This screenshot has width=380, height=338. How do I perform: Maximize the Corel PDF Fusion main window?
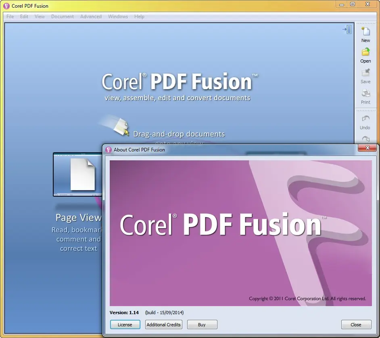coord(353,4)
